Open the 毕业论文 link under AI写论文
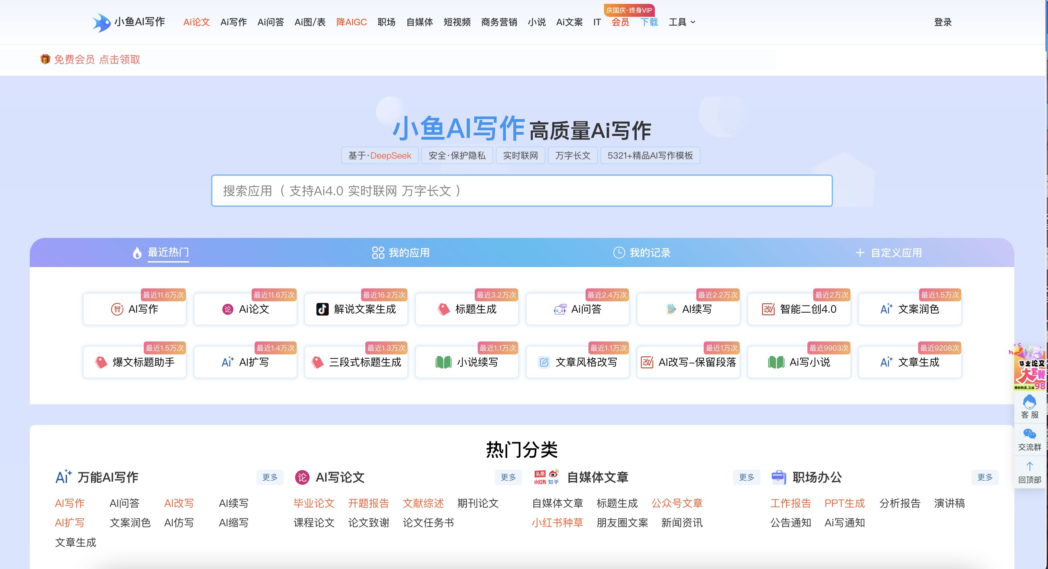1048x569 pixels. (314, 504)
